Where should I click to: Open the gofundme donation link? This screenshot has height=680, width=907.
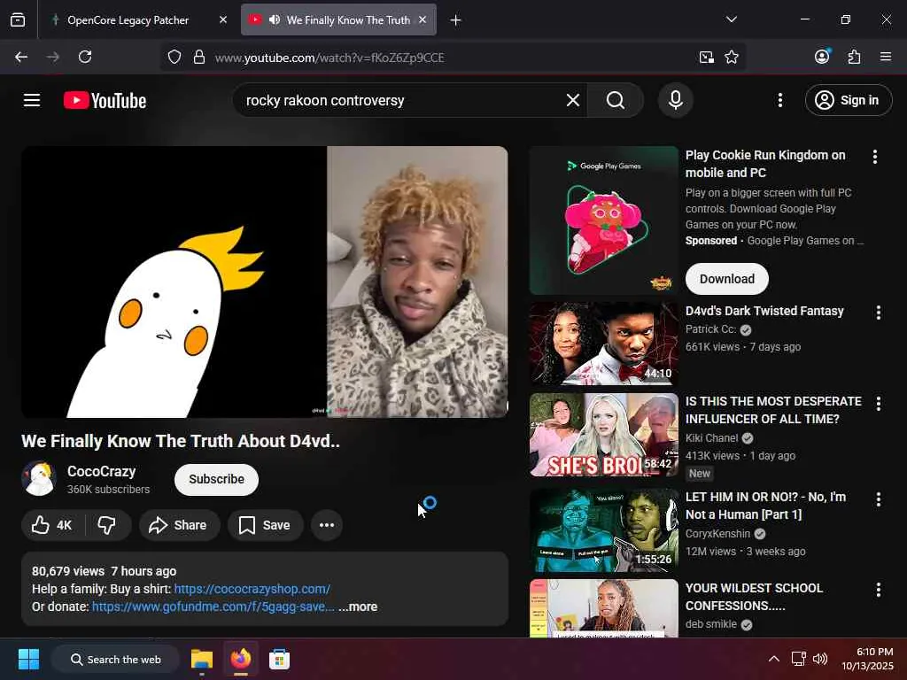click(x=213, y=607)
